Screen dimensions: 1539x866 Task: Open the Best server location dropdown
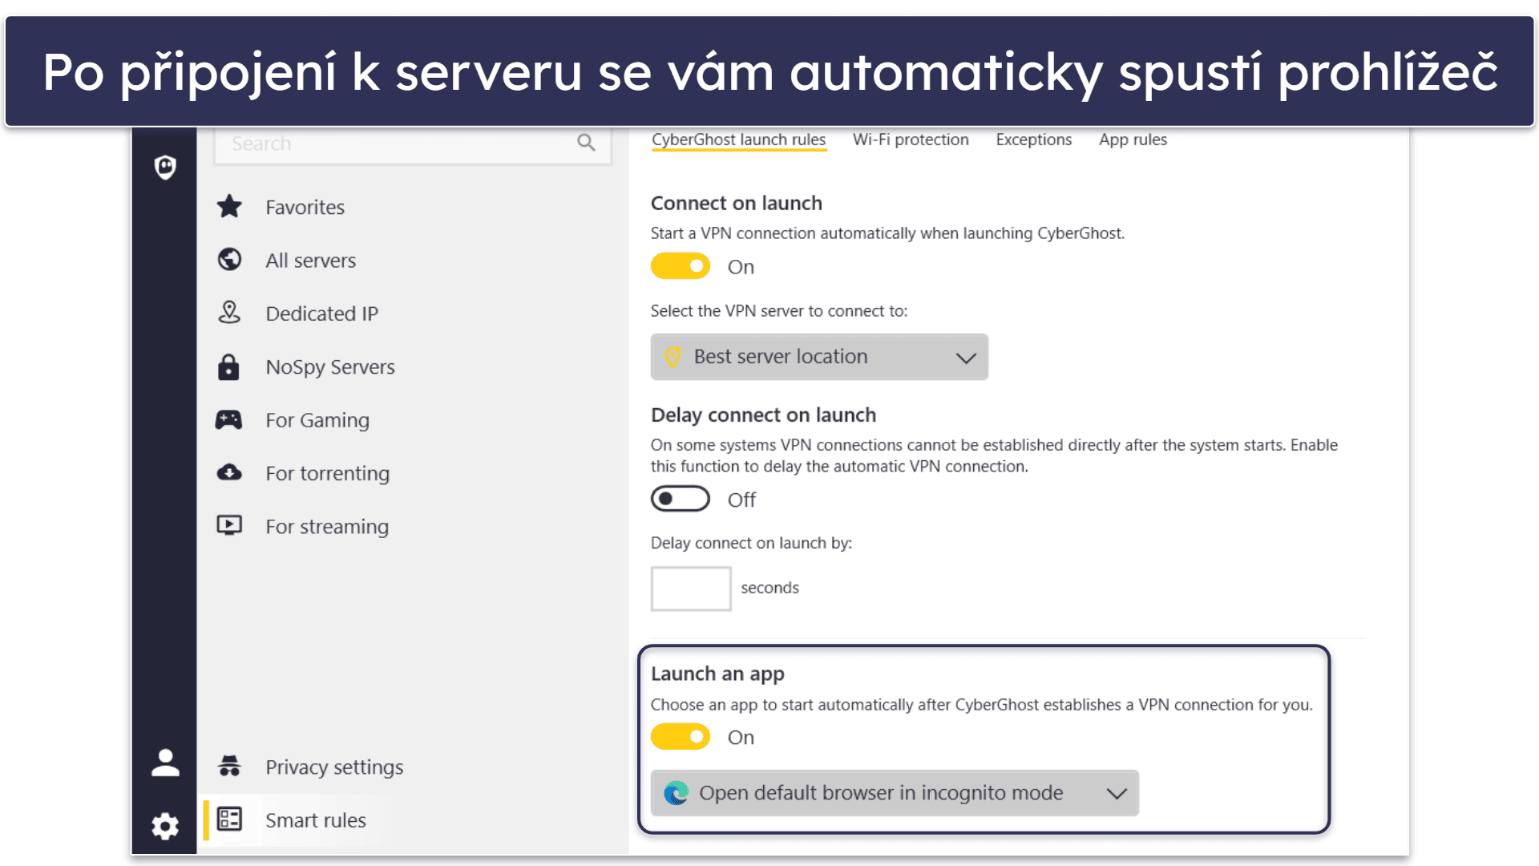[x=819, y=357]
